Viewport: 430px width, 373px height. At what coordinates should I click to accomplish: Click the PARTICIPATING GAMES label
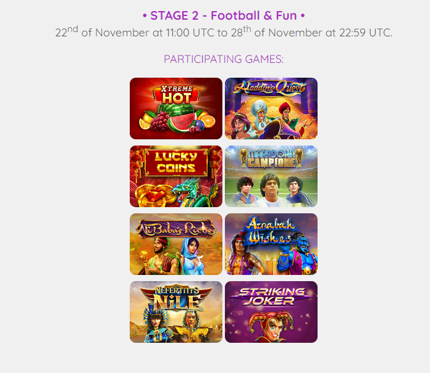[x=224, y=59]
